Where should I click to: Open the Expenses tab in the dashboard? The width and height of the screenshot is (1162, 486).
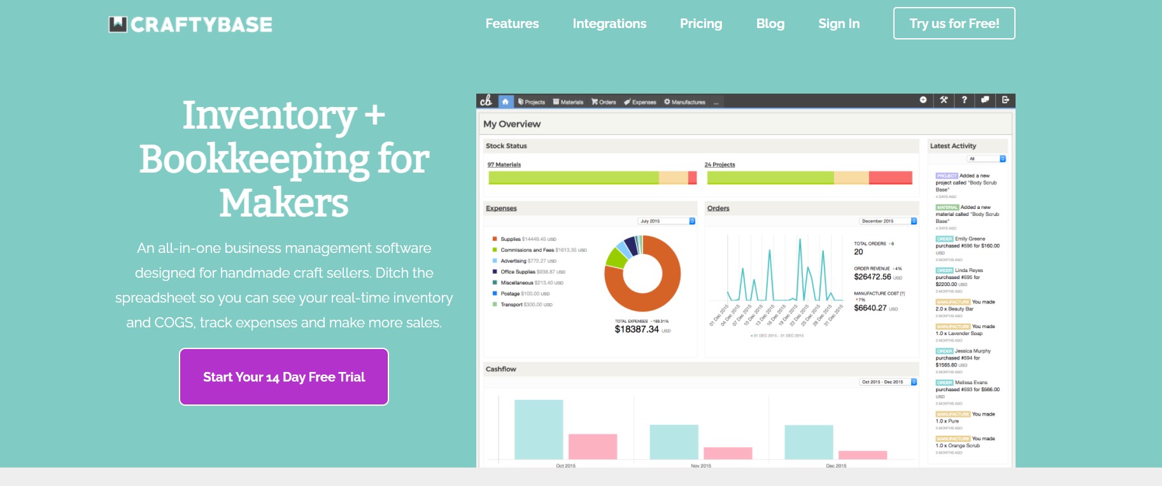pyautogui.click(x=640, y=102)
